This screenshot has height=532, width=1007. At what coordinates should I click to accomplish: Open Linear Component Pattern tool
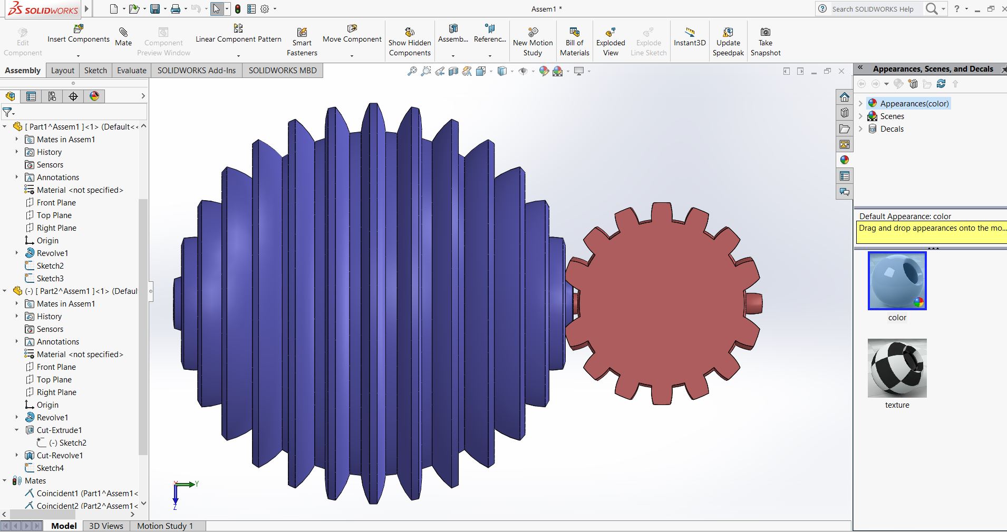click(238, 34)
